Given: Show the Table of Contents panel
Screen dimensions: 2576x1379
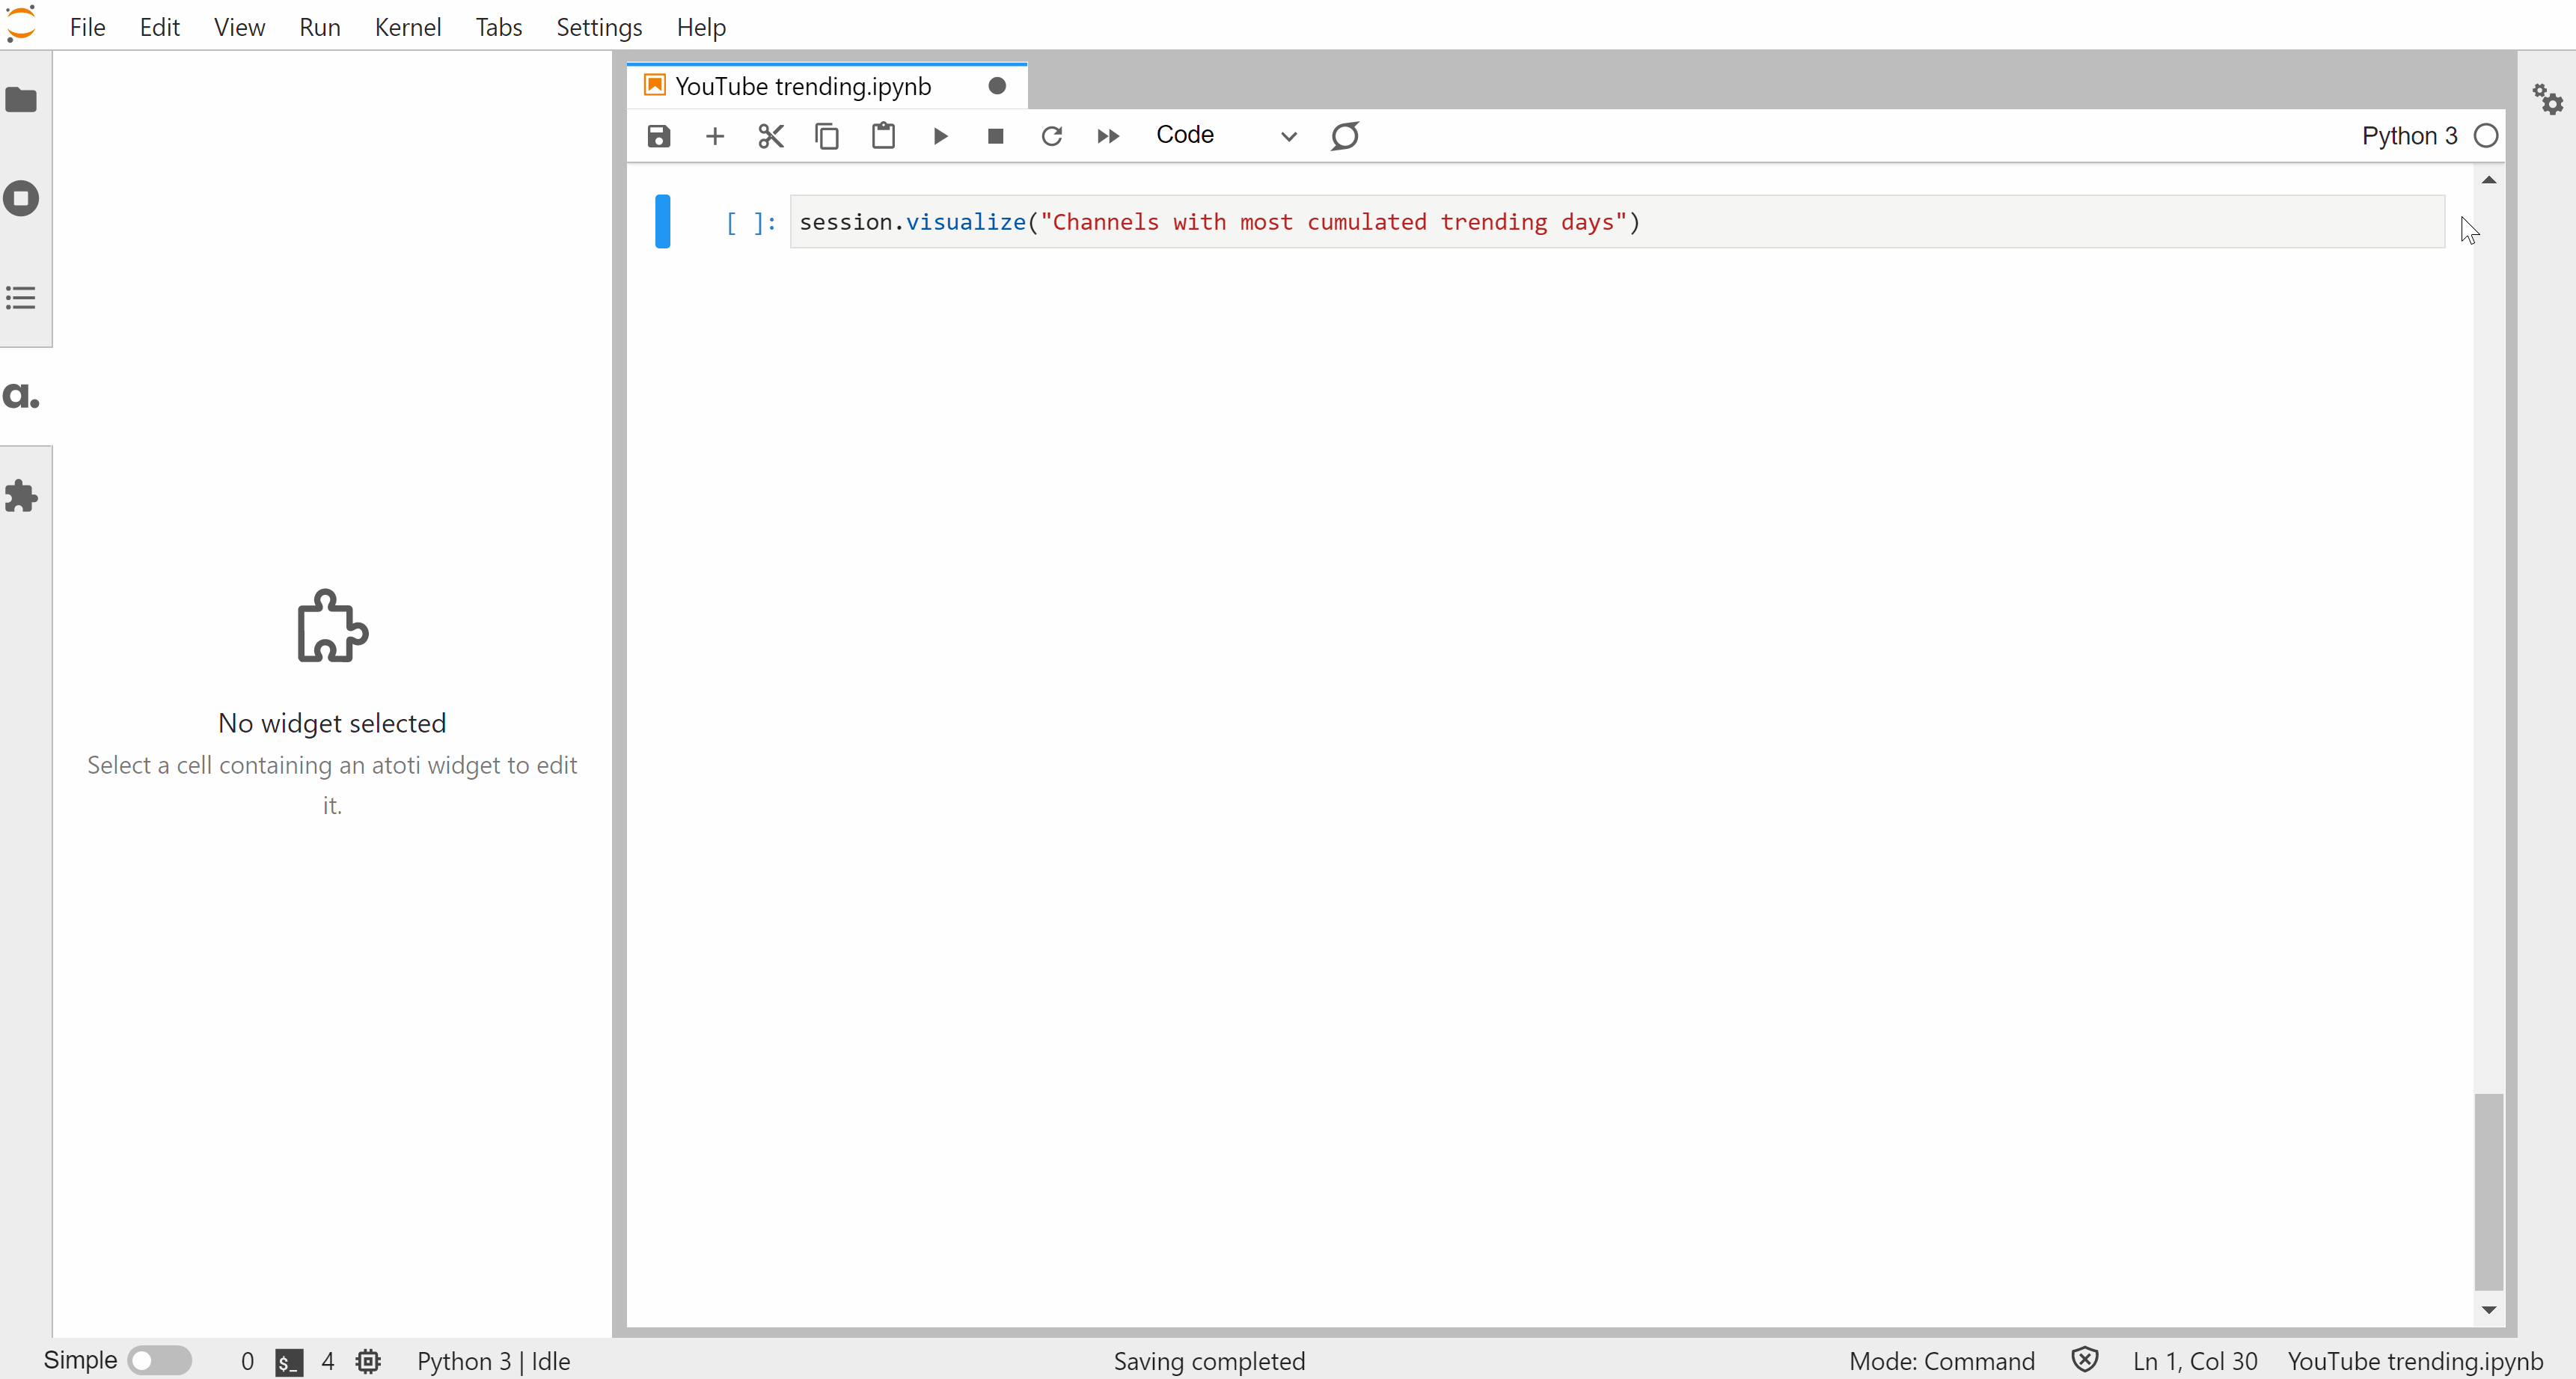Looking at the screenshot, I should pyautogui.click(x=21, y=298).
